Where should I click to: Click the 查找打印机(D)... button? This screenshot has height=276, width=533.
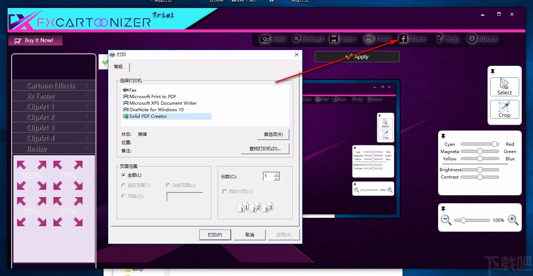coord(265,148)
